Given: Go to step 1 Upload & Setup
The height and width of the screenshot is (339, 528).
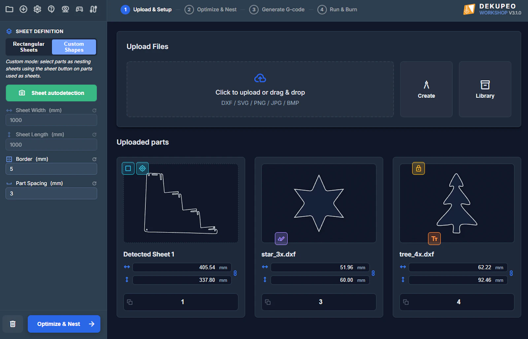Looking at the screenshot, I should (146, 10).
